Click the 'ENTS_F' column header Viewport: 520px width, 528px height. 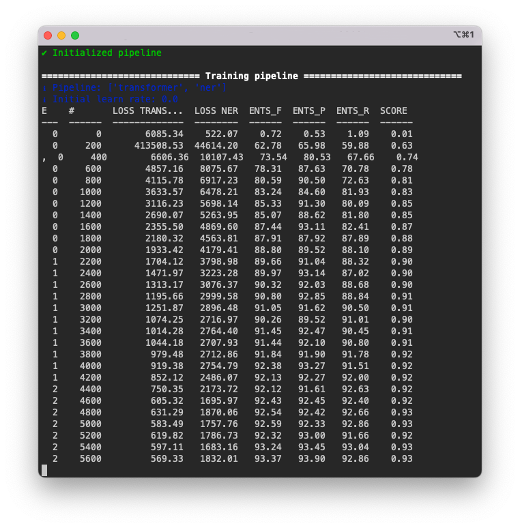(265, 111)
